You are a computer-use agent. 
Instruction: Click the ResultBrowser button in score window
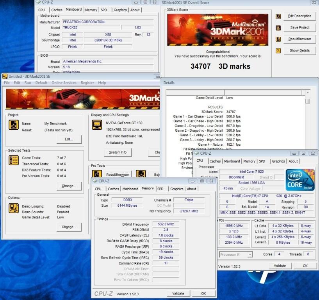pyautogui.click(x=300, y=39)
